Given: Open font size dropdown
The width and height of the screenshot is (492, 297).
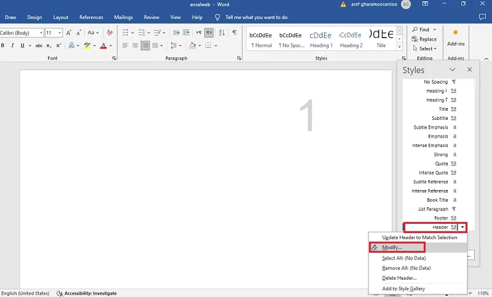Looking at the screenshot, I should 60,33.
